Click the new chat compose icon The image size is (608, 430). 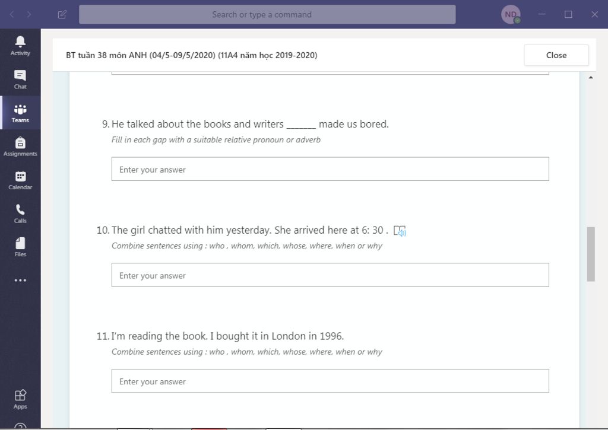coord(62,15)
